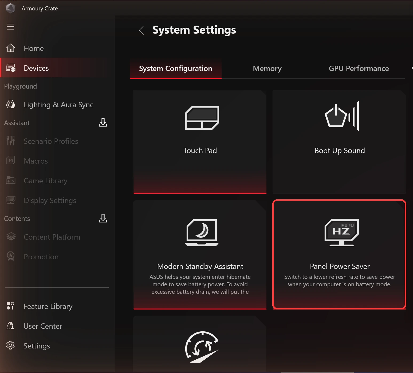The image size is (413, 373).
Task: Click the Game Library icon
Action: point(11,180)
